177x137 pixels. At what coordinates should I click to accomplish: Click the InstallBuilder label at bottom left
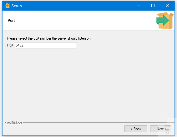[x=13, y=123]
